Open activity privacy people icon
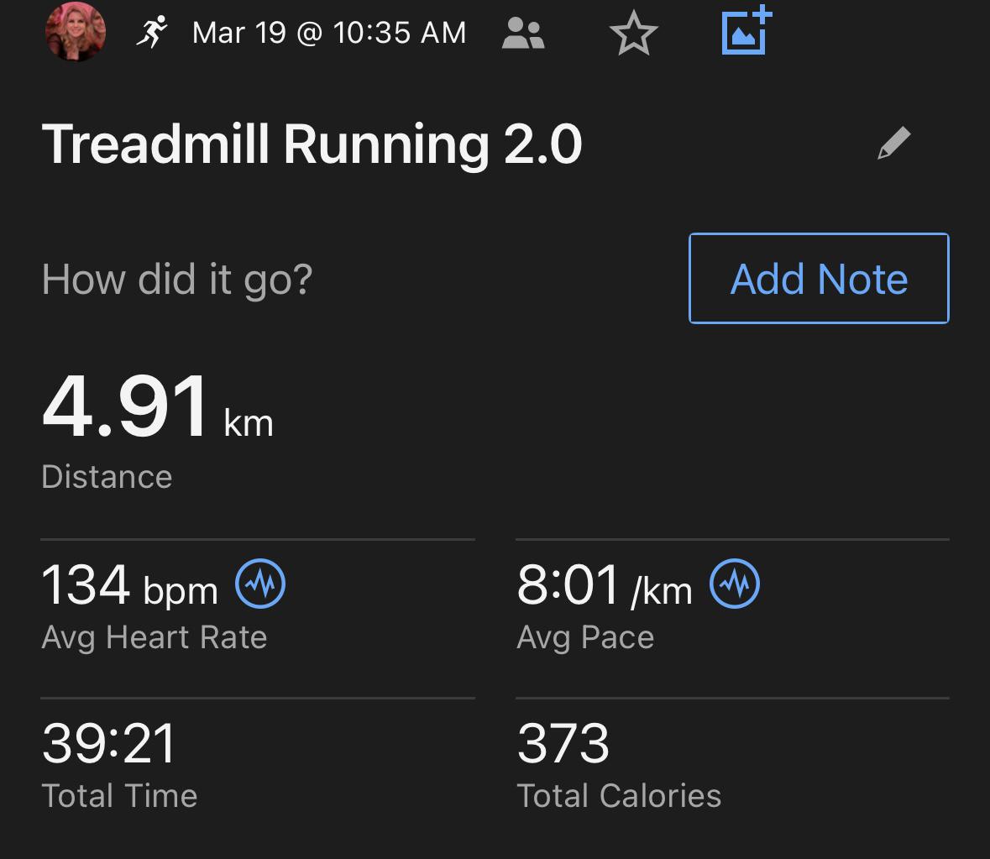The height and width of the screenshot is (859, 990). tap(523, 34)
